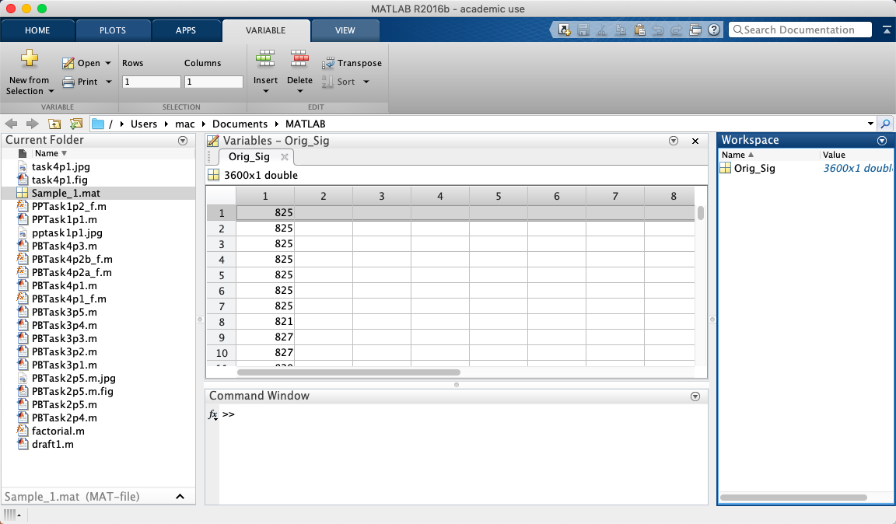Image resolution: width=896 pixels, height=524 pixels.
Task: Switch to the PLOTS ribbon tab
Action: click(113, 30)
